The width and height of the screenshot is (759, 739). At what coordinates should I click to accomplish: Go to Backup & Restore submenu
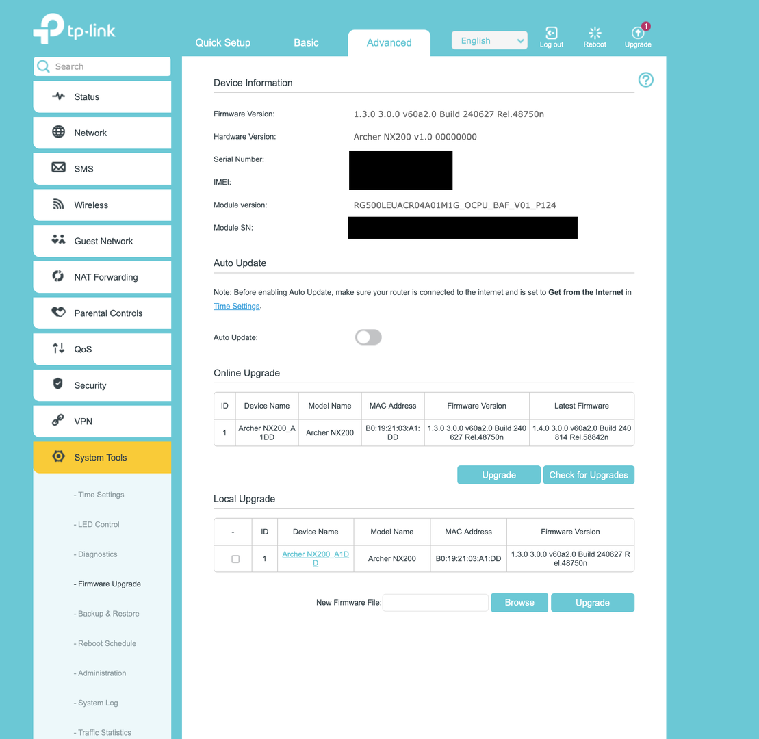click(x=107, y=614)
